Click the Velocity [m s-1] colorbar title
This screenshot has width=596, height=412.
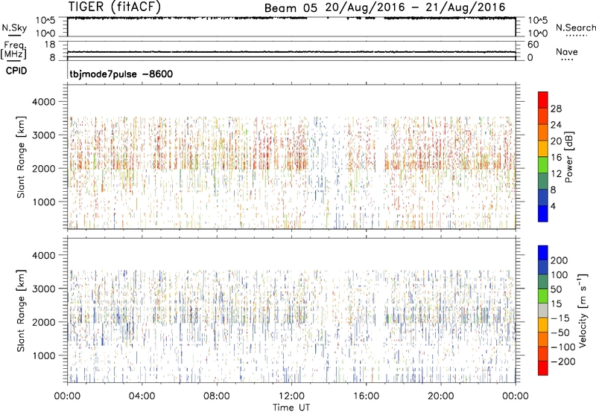click(x=583, y=310)
